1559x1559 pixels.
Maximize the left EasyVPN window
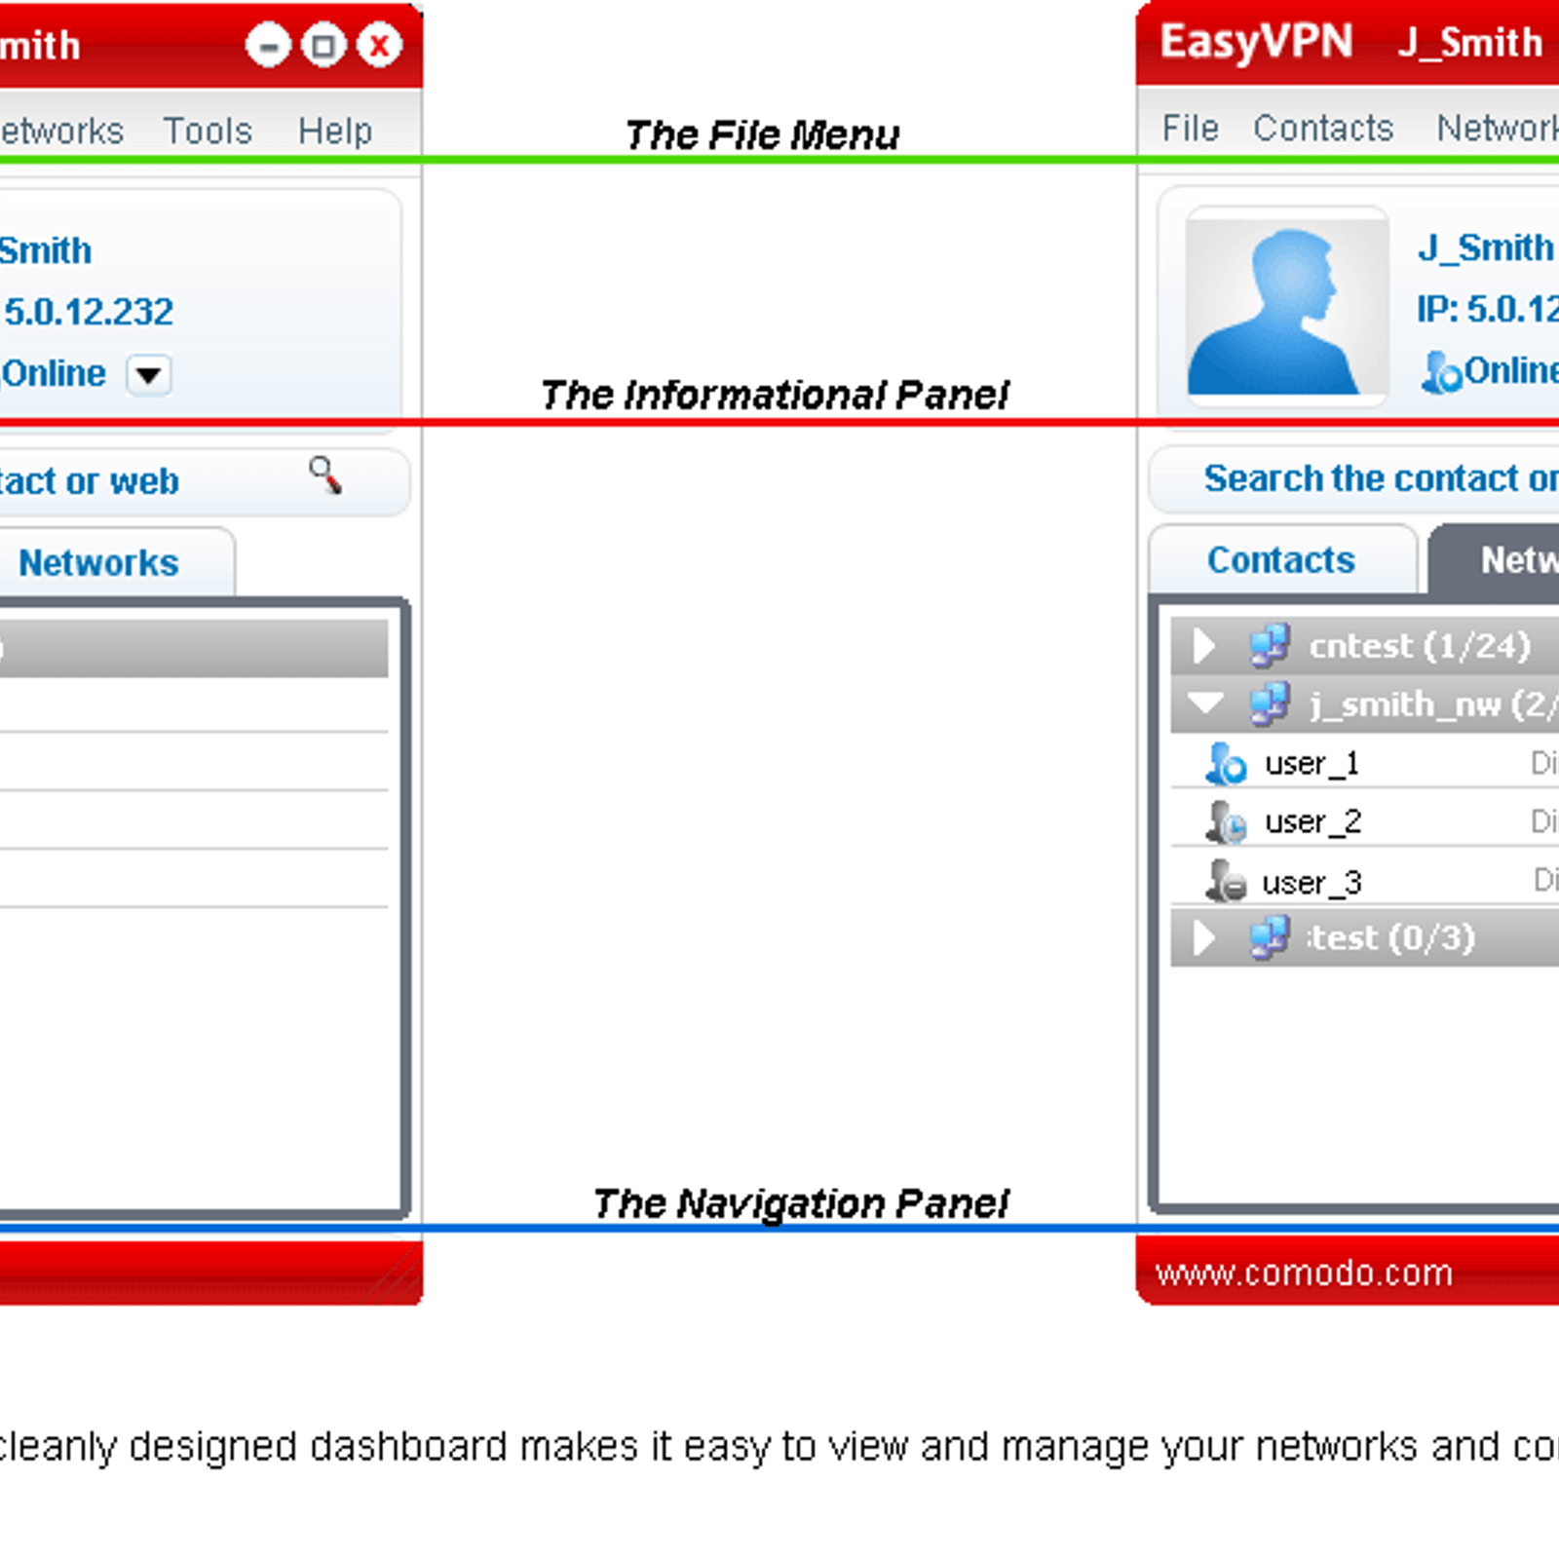(323, 45)
